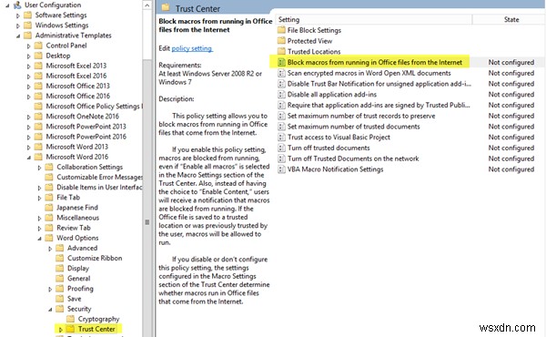Click the policy icon beside Trust access to Visual Basic Project
This screenshot has width=546, height=337.
click(281, 137)
